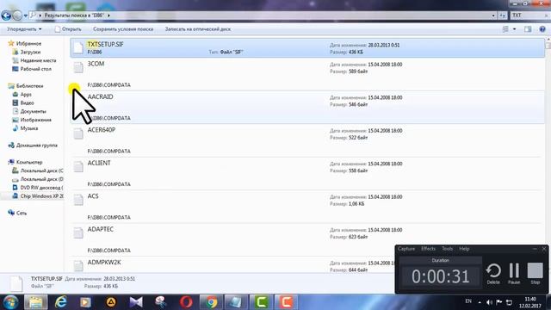Image resolution: width=551 pixels, height=310 pixels.
Task: Open the recorder's Effects menu
Action: pos(428,249)
